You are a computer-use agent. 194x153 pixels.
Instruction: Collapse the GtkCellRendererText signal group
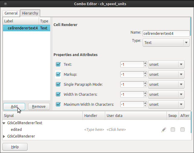tap(4, 123)
